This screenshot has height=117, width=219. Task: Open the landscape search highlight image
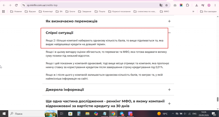tap(51, 114)
